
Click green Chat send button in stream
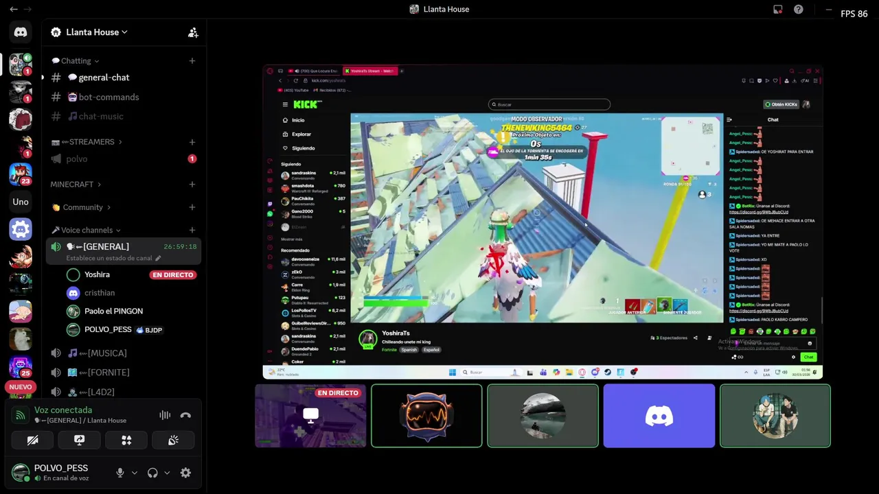coord(808,357)
